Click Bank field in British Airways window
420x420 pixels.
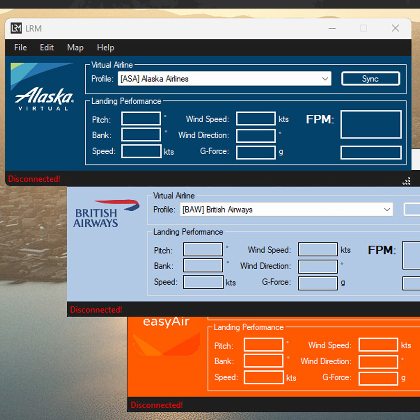click(203, 265)
